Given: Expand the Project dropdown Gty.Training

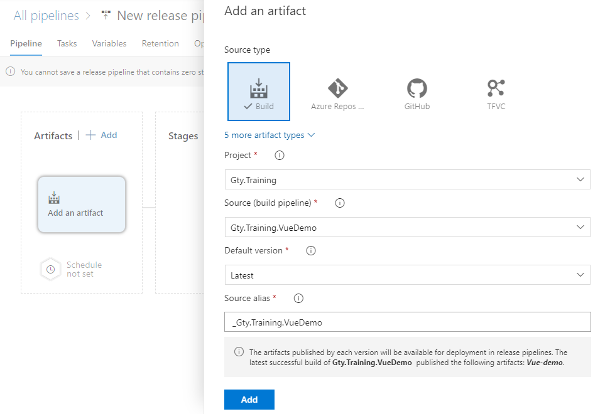Looking at the screenshot, I should [407, 180].
